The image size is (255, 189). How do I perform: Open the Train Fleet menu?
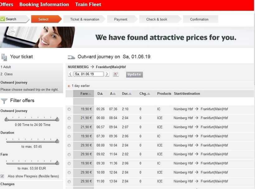click(x=88, y=5)
